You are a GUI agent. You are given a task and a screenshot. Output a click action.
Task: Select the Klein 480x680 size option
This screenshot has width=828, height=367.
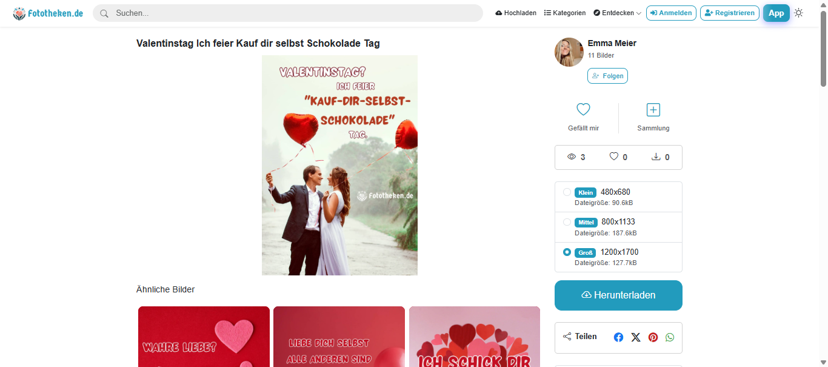coord(618,197)
